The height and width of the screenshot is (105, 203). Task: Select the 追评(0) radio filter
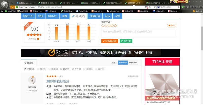[x=96, y=69]
